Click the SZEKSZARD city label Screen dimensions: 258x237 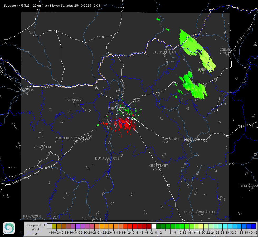pyautogui.click(x=93, y=219)
